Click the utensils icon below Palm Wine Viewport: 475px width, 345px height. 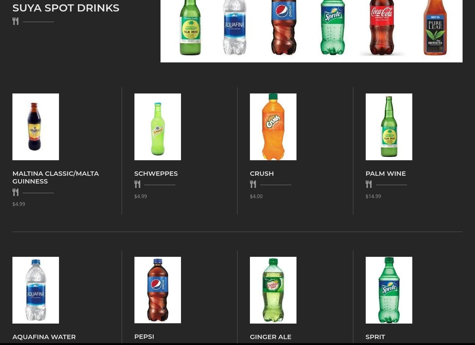point(369,184)
